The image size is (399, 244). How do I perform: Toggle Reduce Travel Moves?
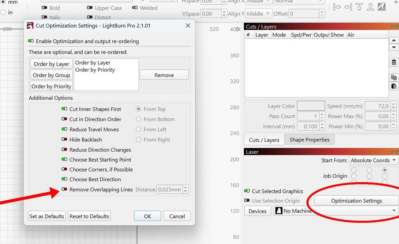pyautogui.click(x=64, y=129)
